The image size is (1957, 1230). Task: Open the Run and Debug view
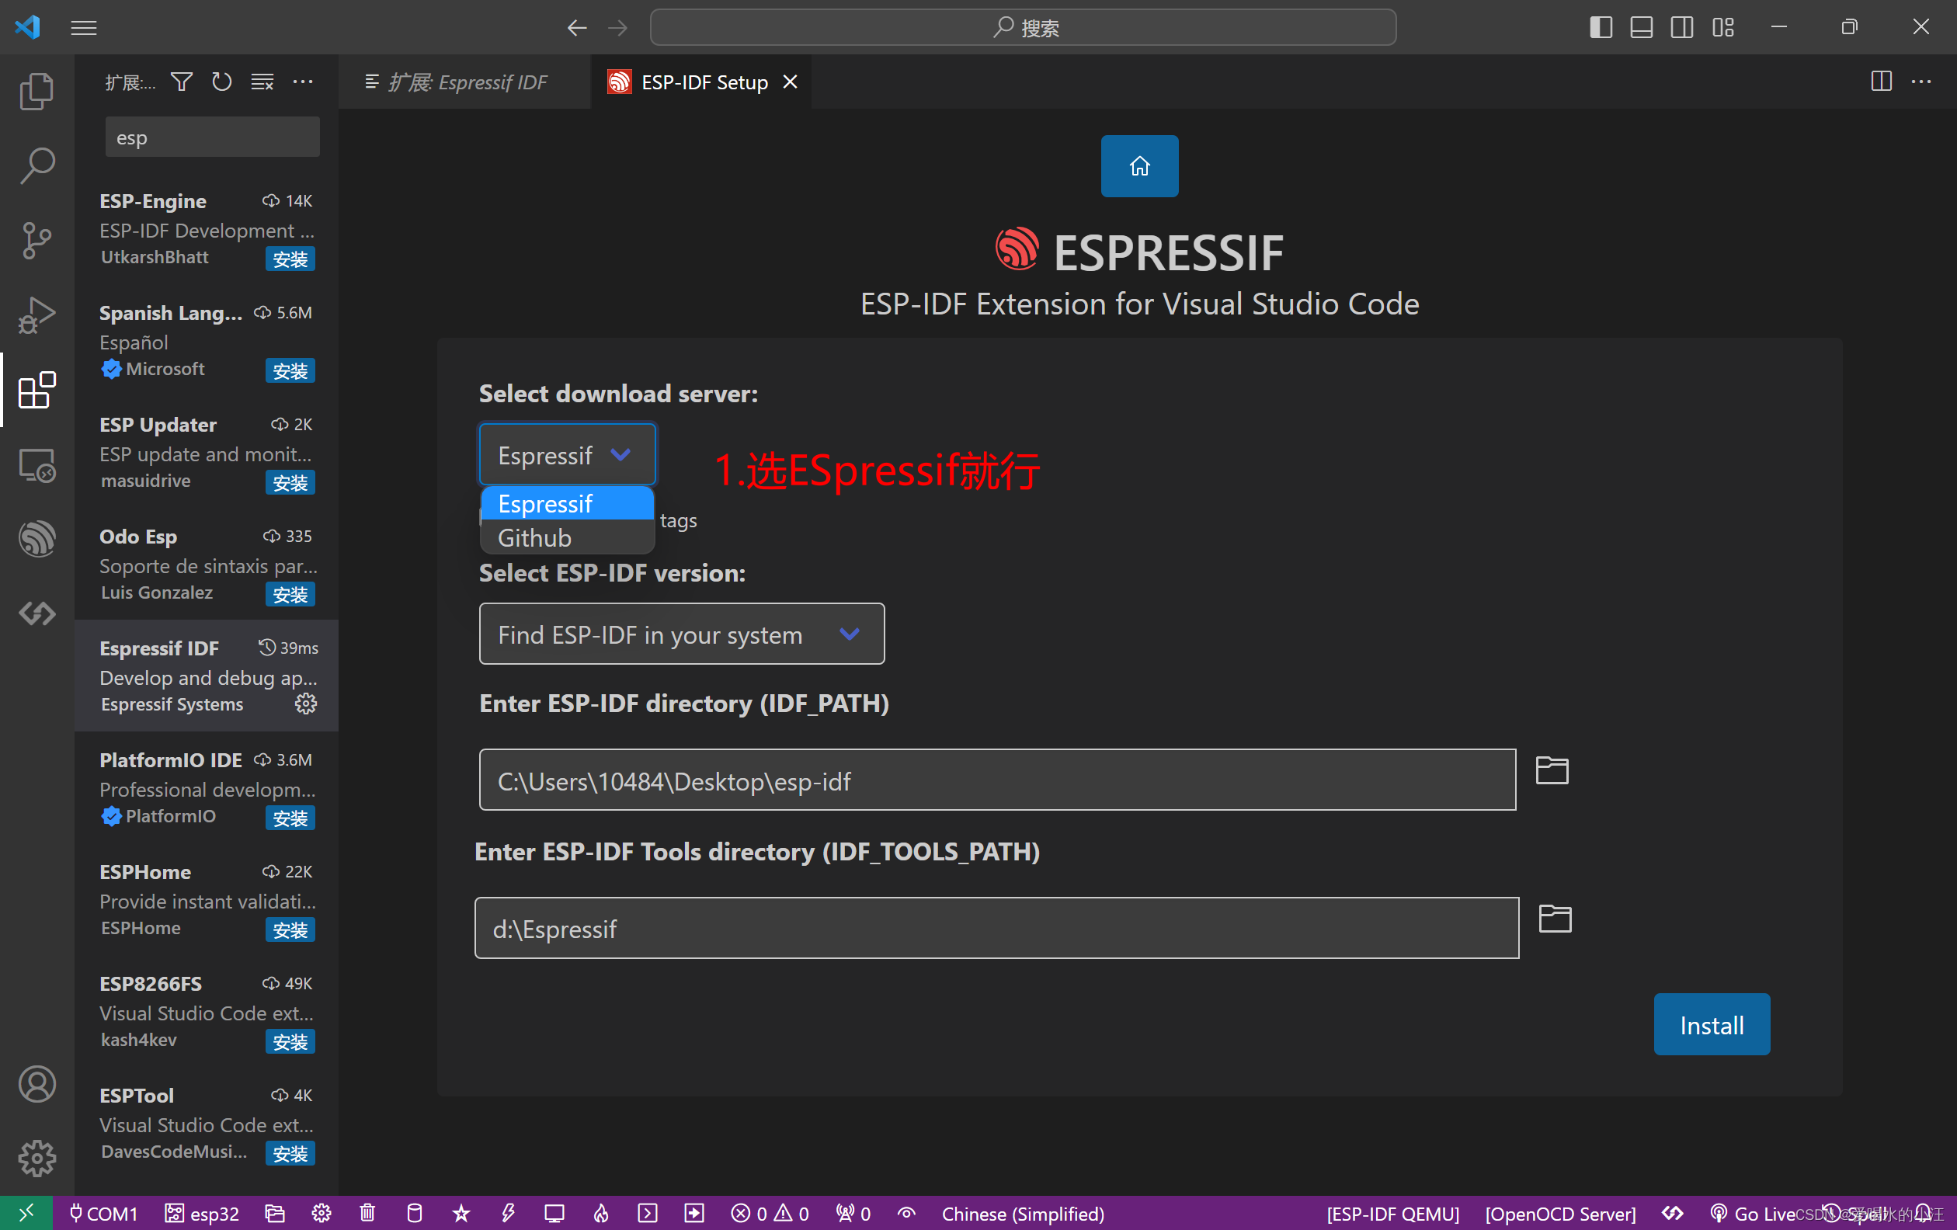click(x=36, y=315)
